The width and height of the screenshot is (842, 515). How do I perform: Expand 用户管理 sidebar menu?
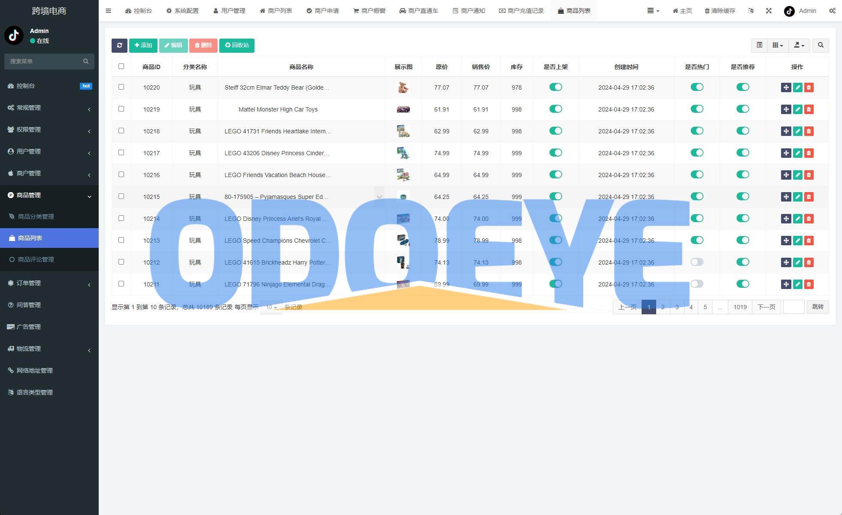pos(49,151)
